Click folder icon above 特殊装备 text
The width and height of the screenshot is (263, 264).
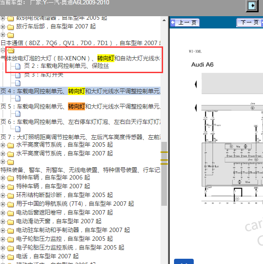(11, 162)
